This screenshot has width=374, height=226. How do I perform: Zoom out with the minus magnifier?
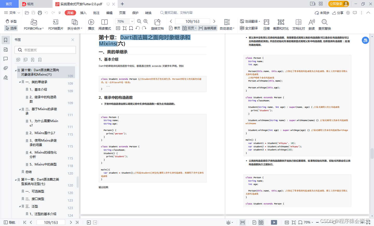click(139, 21)
